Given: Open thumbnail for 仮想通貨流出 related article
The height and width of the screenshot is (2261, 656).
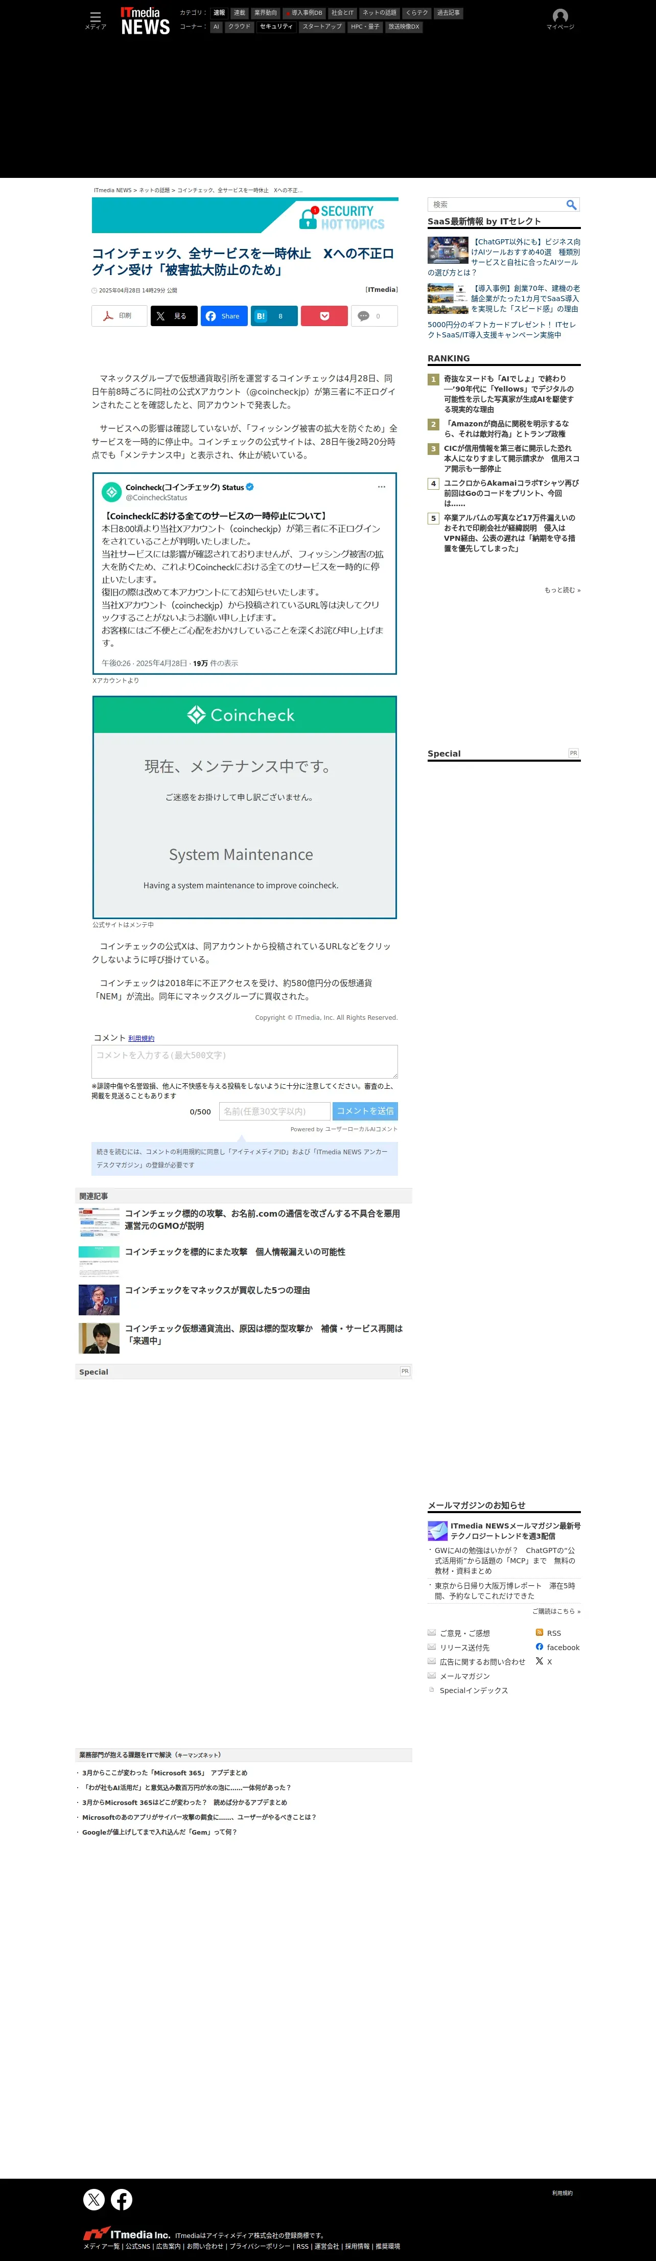Looking at the screenshot, I should click(99, 1338).
